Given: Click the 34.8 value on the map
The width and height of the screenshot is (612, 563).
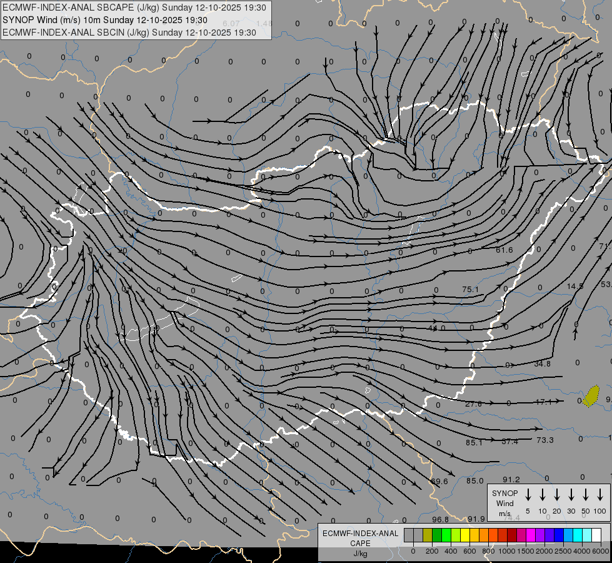Looking at the screenshot, I should (x=542, y=363).
